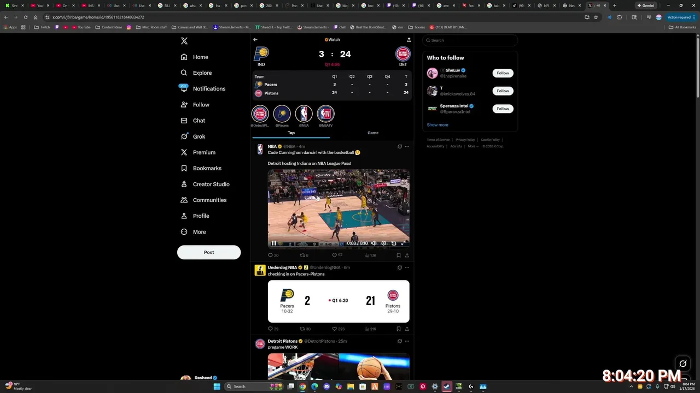The width and height of the screenshot is (700, 393).
Task: Click the Post button
Action: pos(209,252)
